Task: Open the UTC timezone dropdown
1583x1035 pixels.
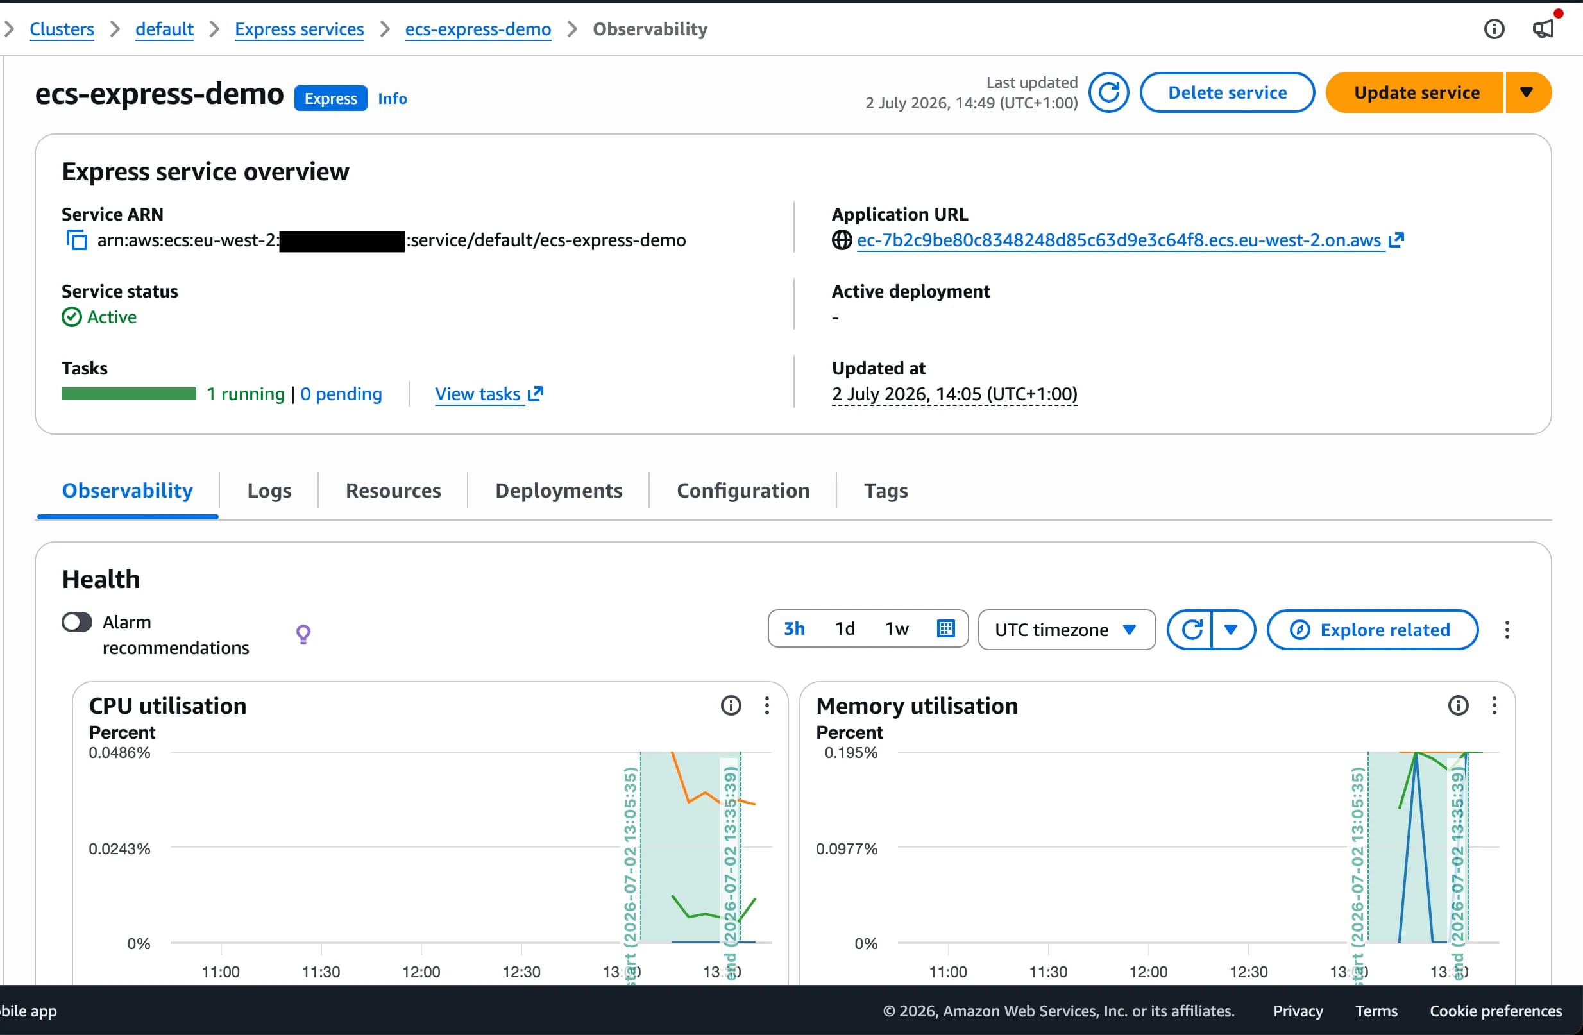Action: tap(1066, 629)
